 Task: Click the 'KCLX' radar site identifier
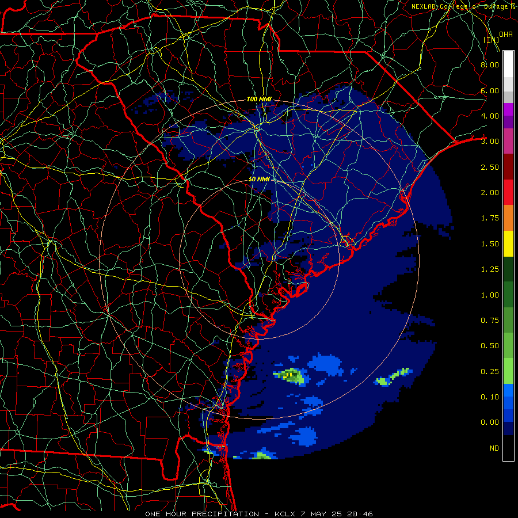285,514
